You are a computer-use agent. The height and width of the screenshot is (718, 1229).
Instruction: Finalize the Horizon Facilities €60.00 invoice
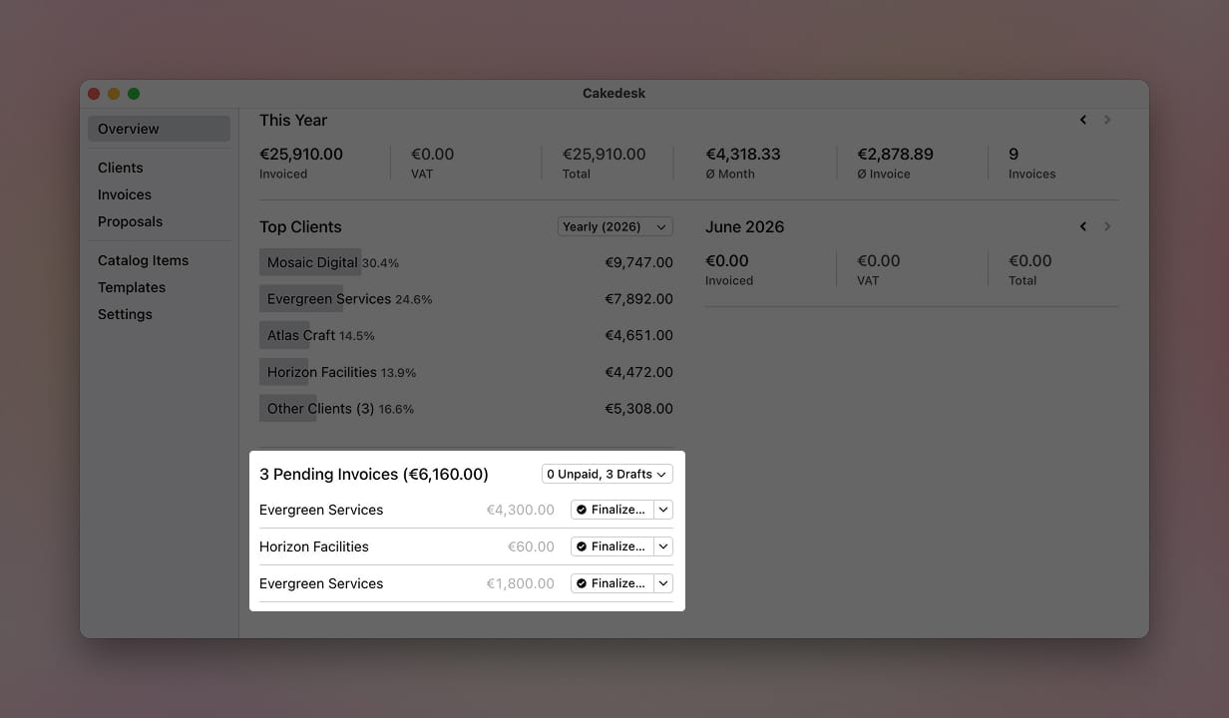(612, 546)
